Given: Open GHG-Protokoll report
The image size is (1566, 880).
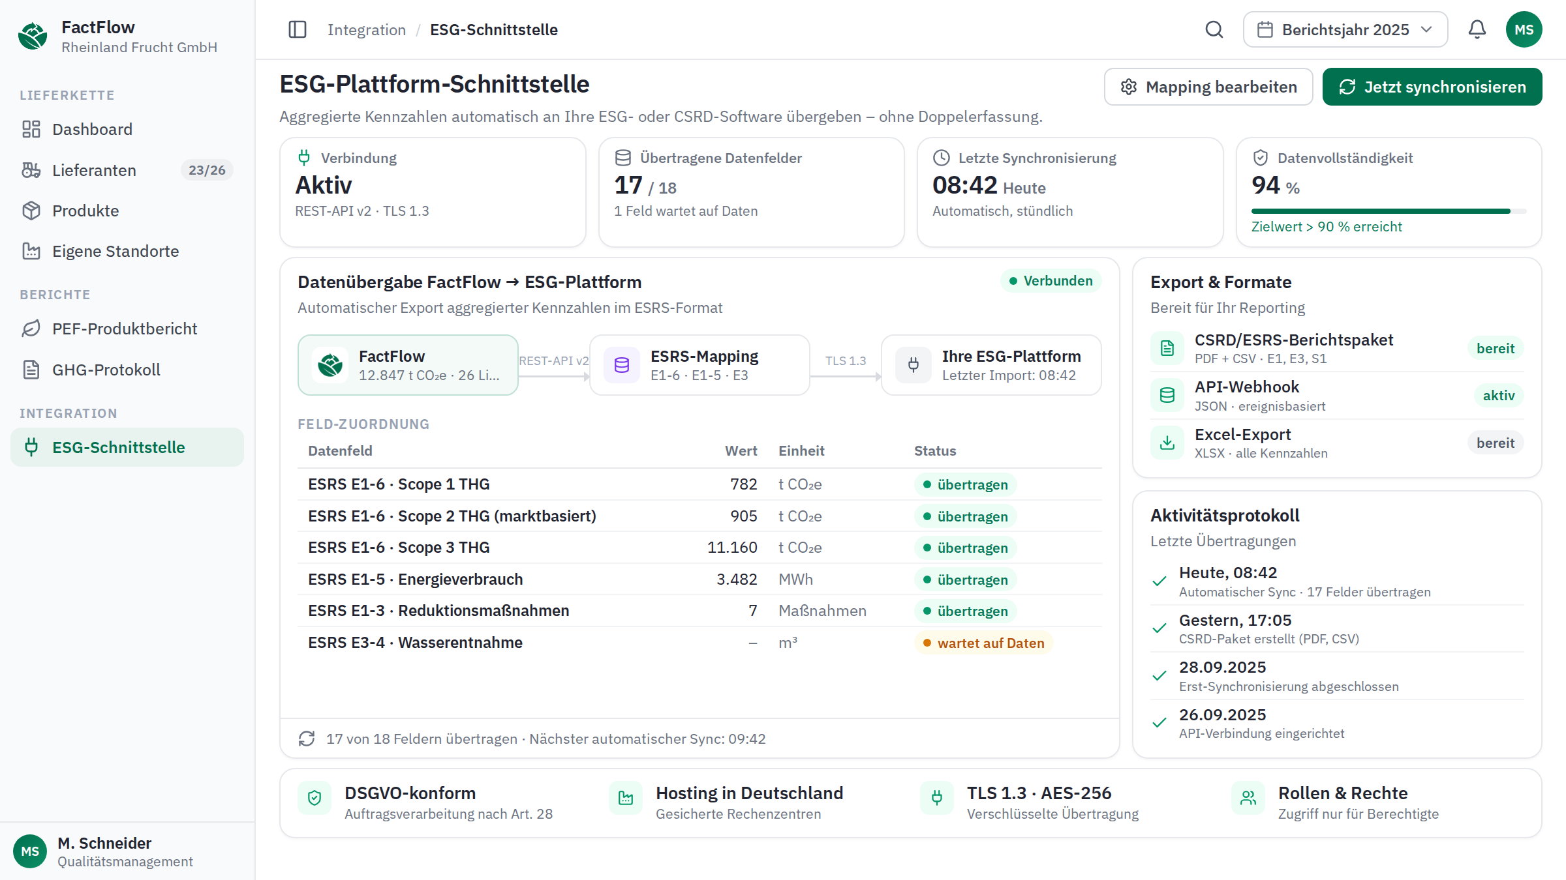Looking at the screenshot, I should coord(127,370).
